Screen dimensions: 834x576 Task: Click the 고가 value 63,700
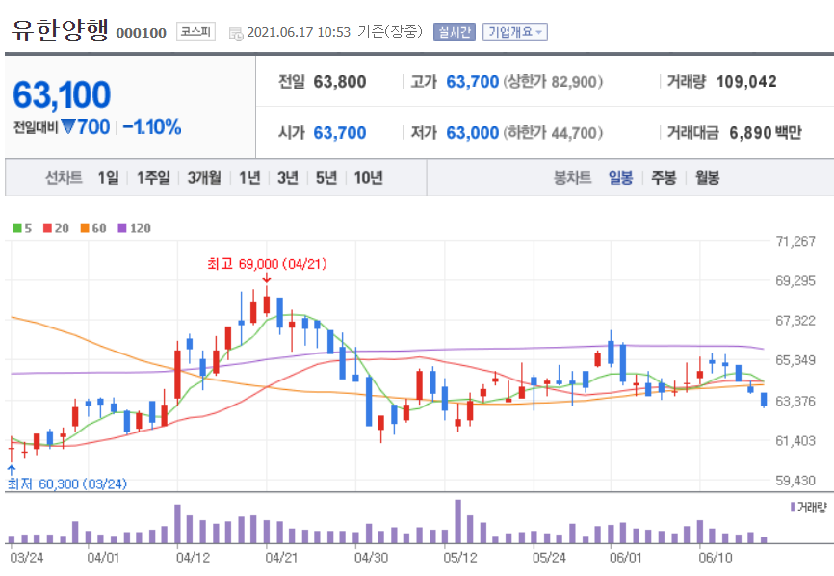point(472,82)
